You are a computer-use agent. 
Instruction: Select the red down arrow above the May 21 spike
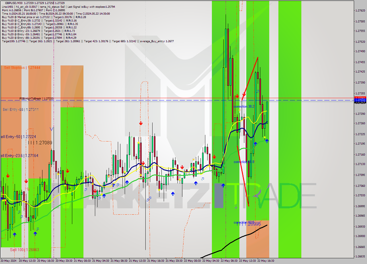click(141, 123)
